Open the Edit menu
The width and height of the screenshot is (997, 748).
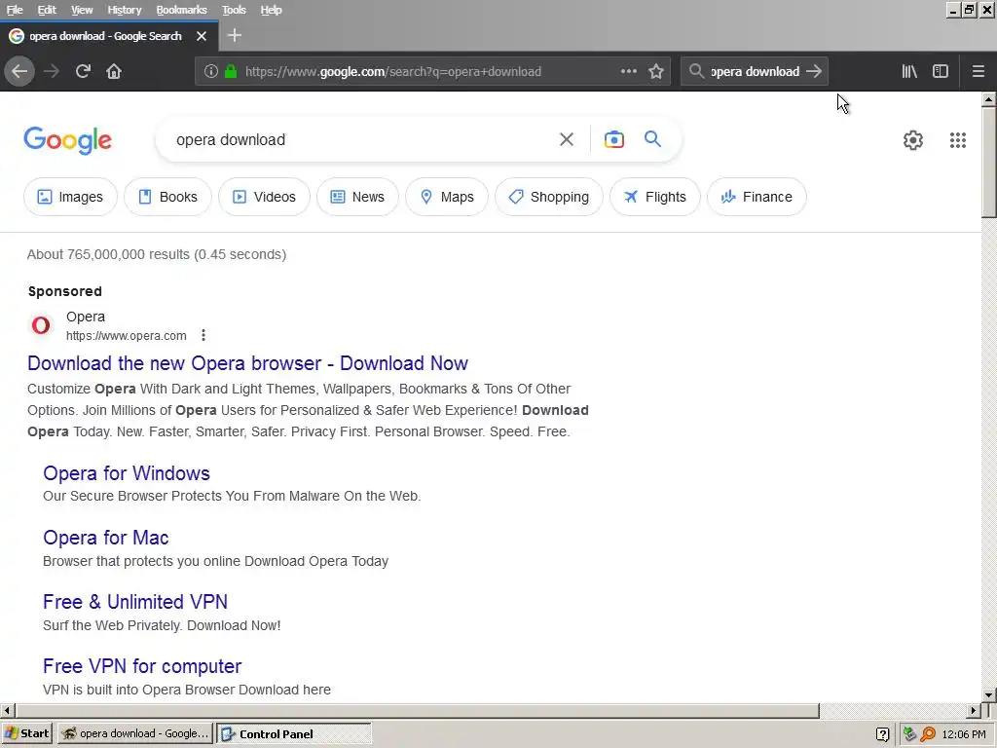pyautogui.click(x=47, y=10)
